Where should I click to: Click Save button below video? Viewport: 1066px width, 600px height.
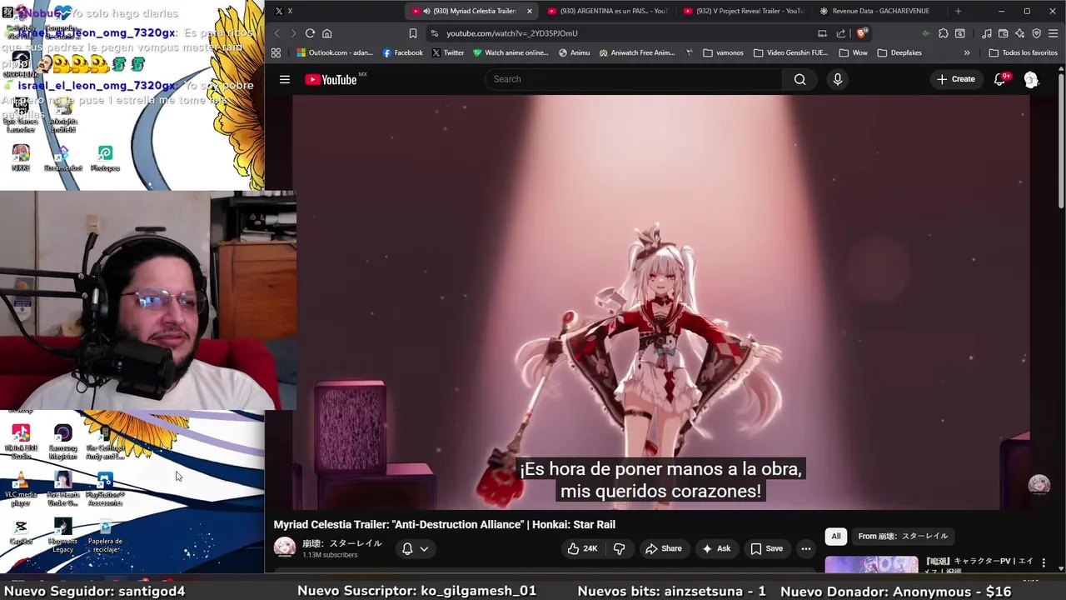pos(766,548)
